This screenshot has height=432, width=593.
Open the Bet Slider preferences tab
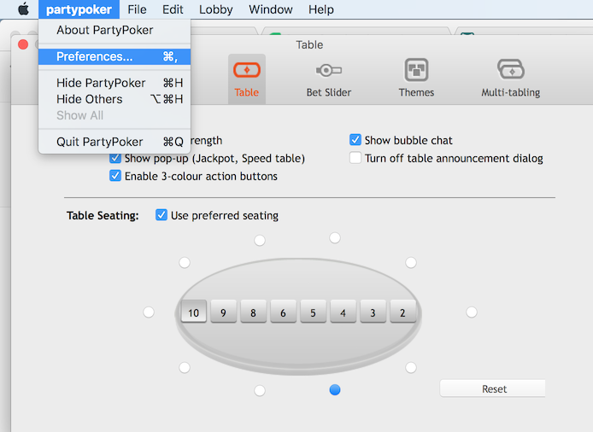coord(329,79)
